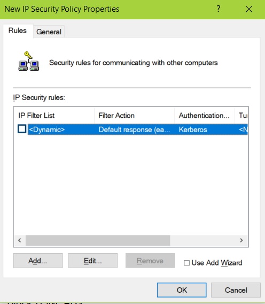Enable Use Add Wizard checkbox
Image resolution: width=265 pixels, height=304 pixels.
click(186, 263)
